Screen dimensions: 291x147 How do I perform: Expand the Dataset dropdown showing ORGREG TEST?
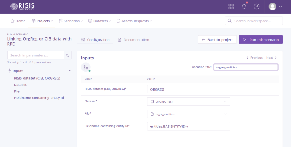[x=188, y=102]
